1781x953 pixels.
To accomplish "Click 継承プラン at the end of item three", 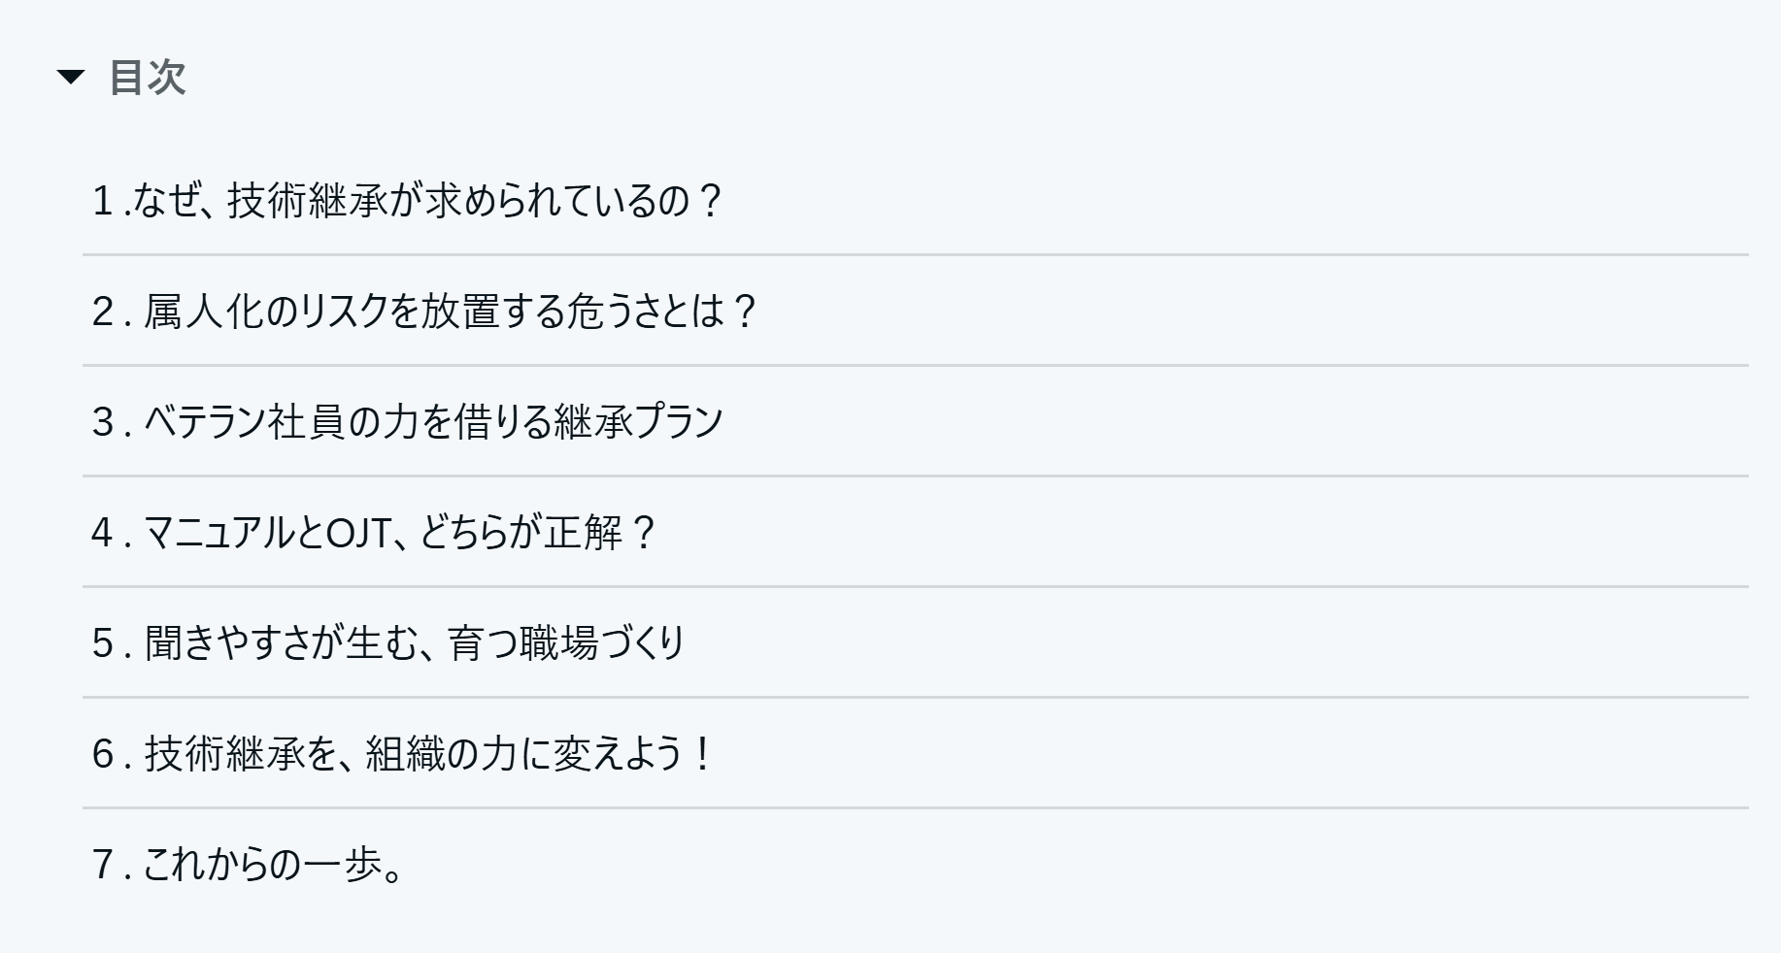I will [x=638, y=422].
